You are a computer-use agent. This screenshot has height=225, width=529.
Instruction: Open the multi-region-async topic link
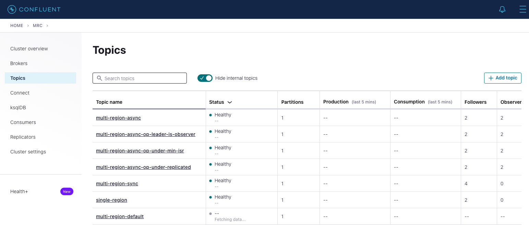point(118,118)
